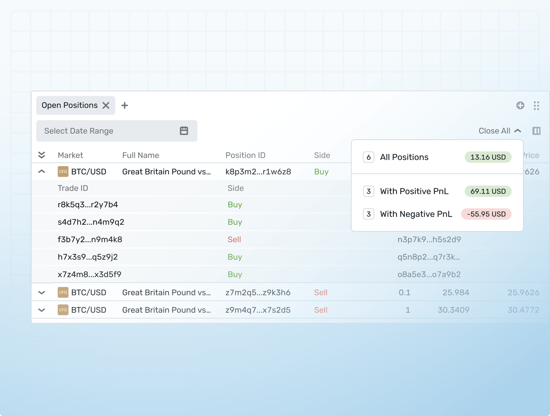Open the six-dot grid menu icon
Image resolution: width=550 pixels, height=416 pixels.
pos(536,105)
